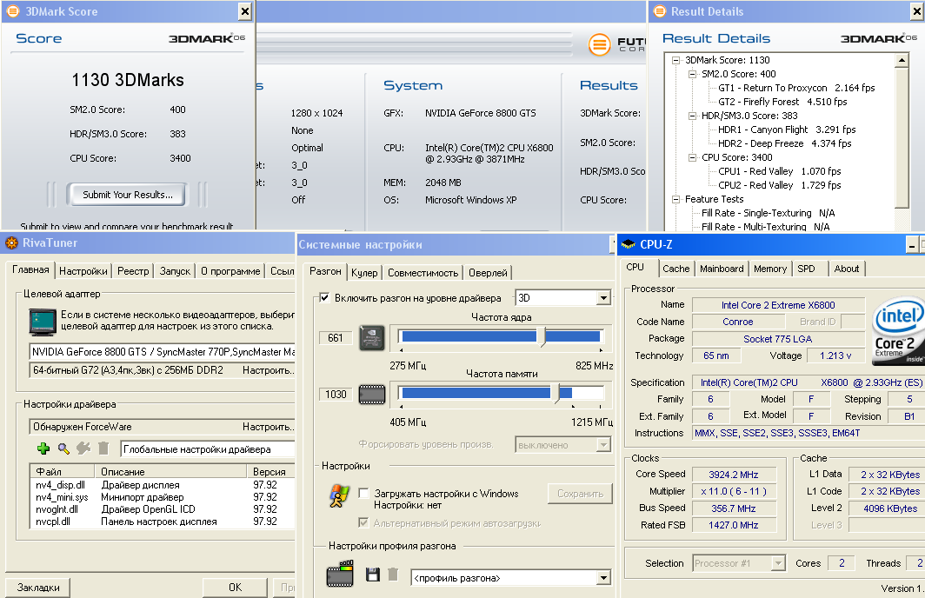The width and height of the screenshot is (925, 598).
Task: Click Настроить next to Обнаружен ForceWare
Action: click(269, 427)
